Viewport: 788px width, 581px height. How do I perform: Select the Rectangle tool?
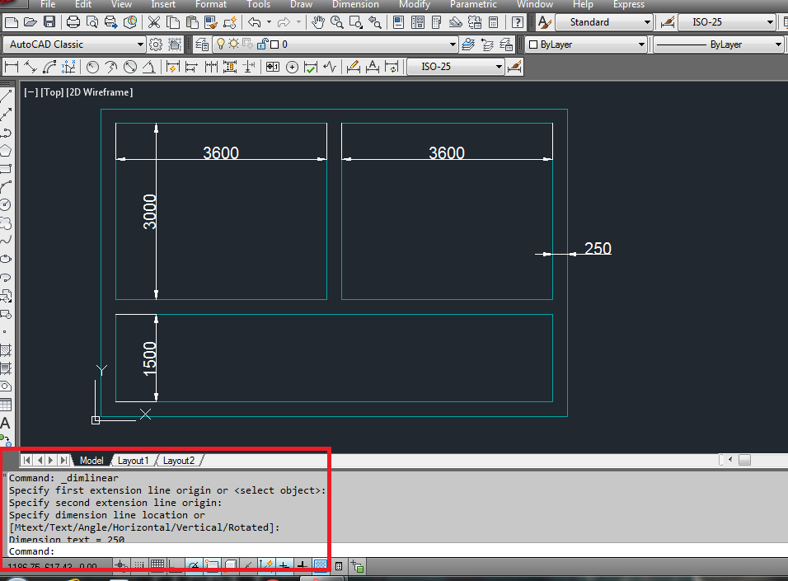(7, 165)
